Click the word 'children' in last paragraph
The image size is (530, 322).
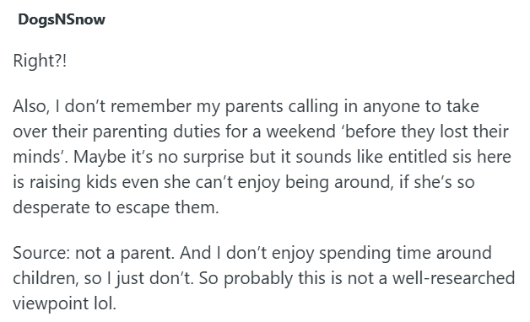click(46, 278)
